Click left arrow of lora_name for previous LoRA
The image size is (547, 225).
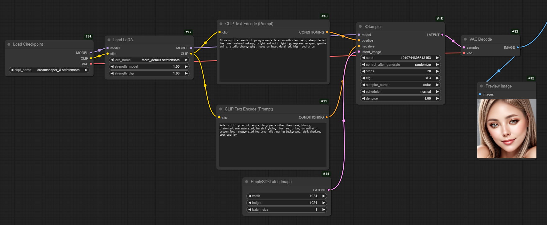pos(112,60)
